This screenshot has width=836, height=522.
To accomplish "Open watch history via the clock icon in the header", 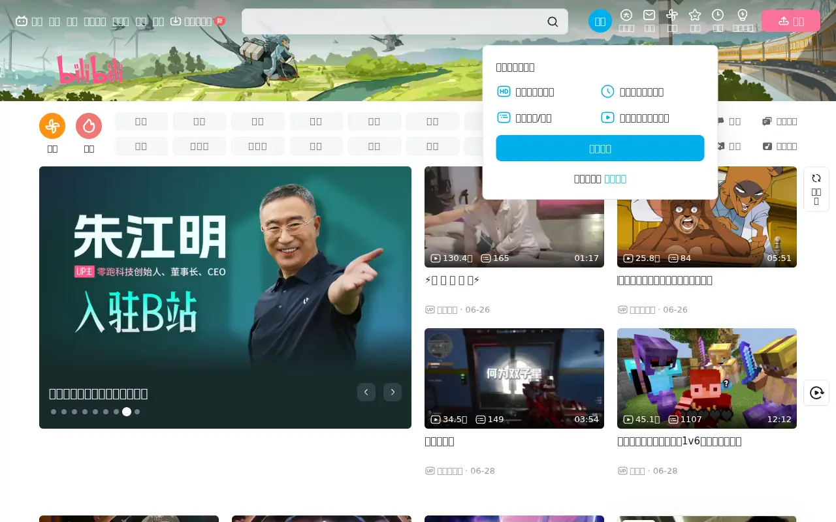I will pos(718,15).
